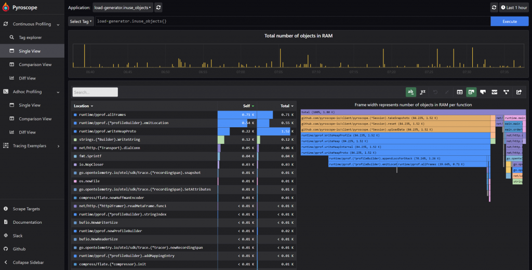Click the refresh data icon beside Last 1 hour

click(x=494, y=7)
